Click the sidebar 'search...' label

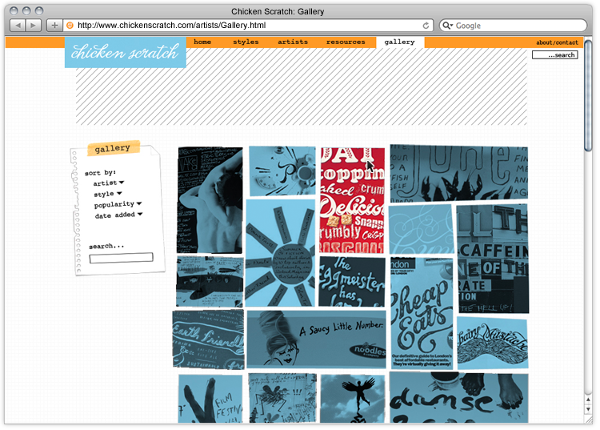[x=106, y=246]
